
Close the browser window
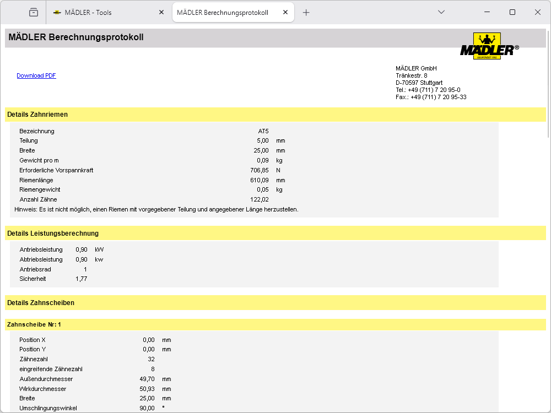point(538,12)
